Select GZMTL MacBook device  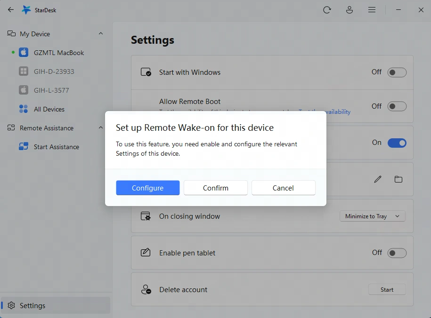tap(55, 52)
